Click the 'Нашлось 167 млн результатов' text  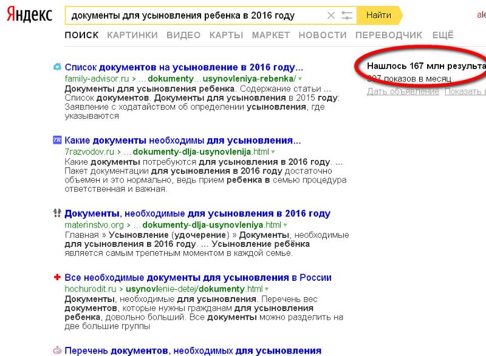(x=426, y=66)
